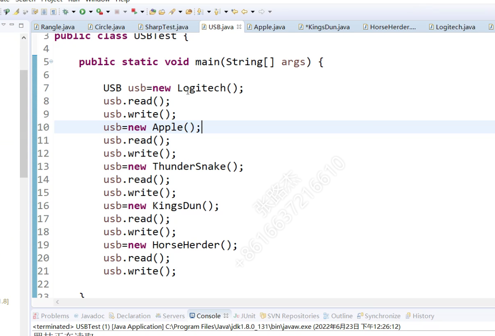Go to Next Annotation arrow icon
Viewport: 495px width, 336px height.
point(200,12)
